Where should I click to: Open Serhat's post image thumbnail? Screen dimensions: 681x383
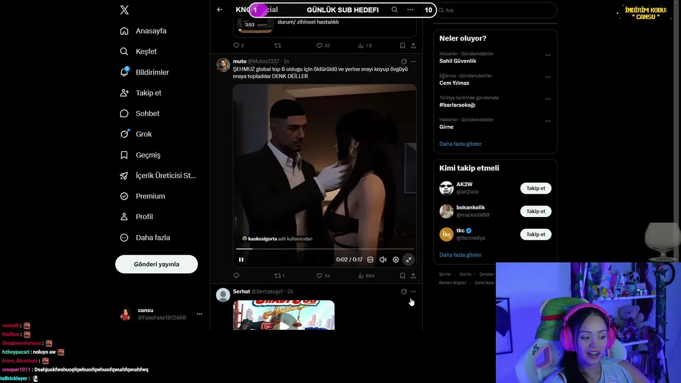(284, 315)
